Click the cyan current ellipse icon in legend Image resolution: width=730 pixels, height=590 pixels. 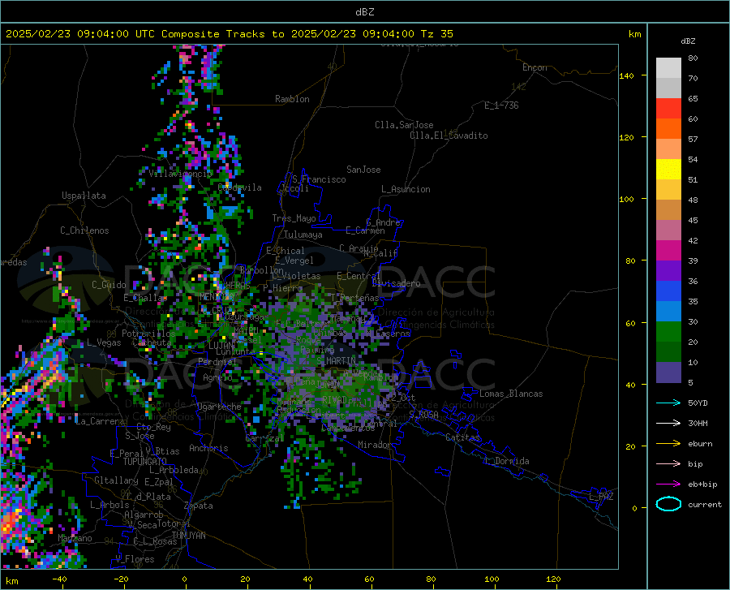(x=668, y=504)
